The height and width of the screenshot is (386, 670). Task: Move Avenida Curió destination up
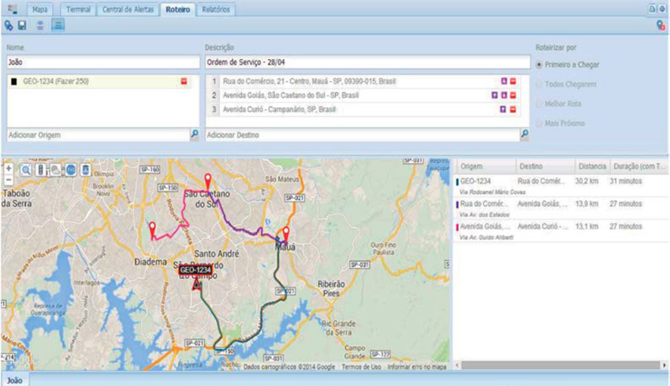click(x=503, y=109)
